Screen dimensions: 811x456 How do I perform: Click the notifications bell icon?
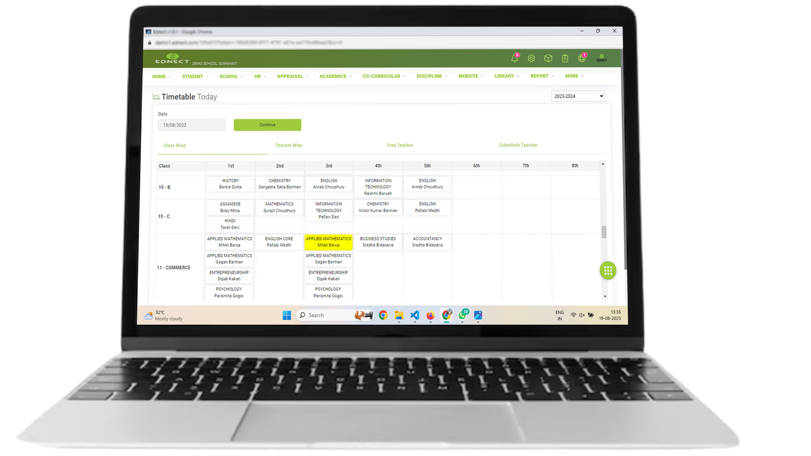514,58
